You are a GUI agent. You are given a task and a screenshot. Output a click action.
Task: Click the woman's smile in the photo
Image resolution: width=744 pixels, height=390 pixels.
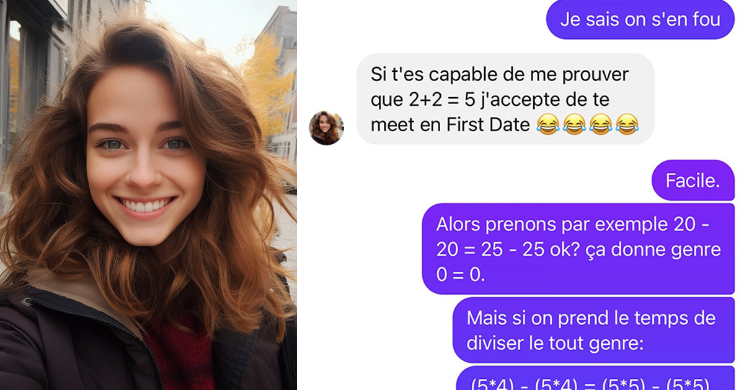click(146, 206)
